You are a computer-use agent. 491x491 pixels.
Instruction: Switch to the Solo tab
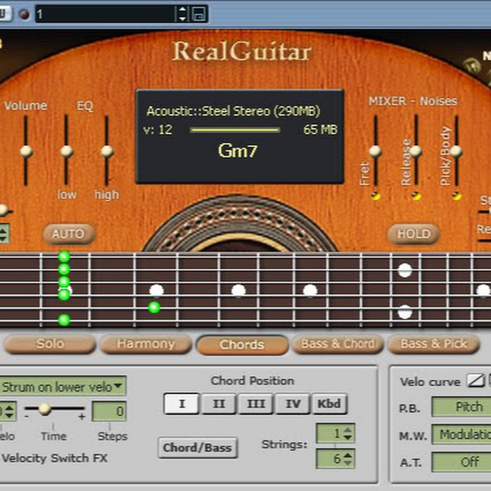[50, 344]
